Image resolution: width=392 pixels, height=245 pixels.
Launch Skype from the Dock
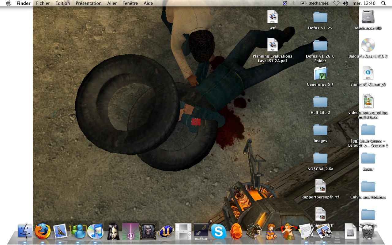click(x=218, y=232)
